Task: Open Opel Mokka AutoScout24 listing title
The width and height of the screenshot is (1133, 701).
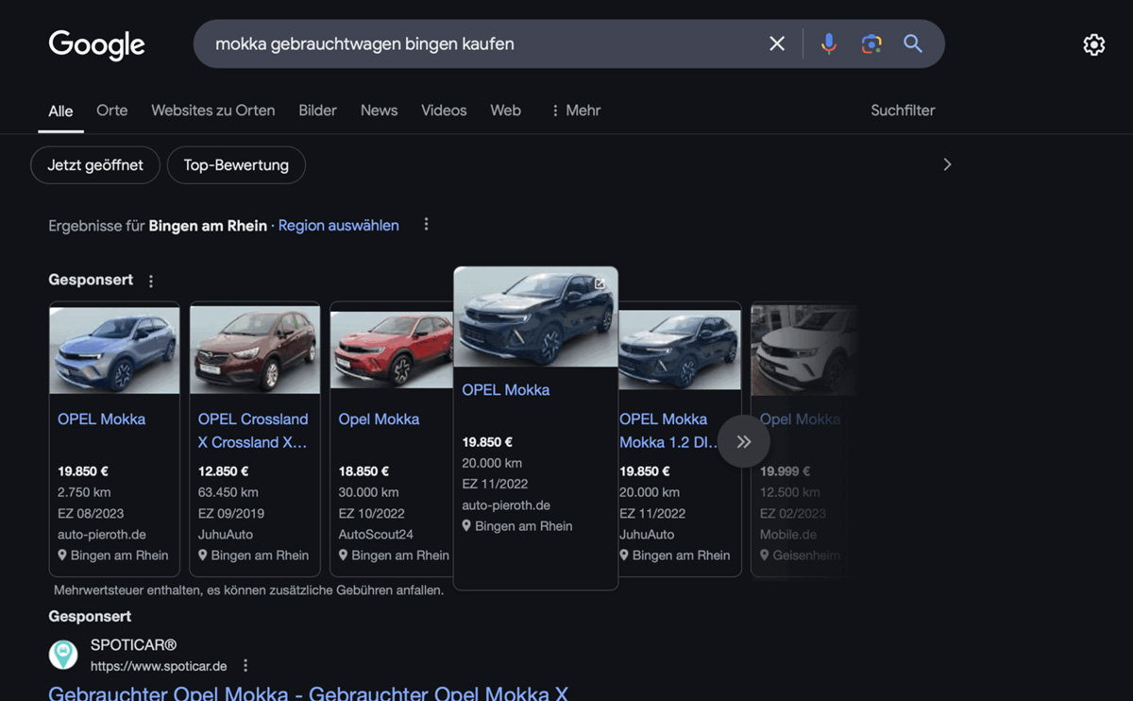Action: pyautogui.click(x=379, y=419)
